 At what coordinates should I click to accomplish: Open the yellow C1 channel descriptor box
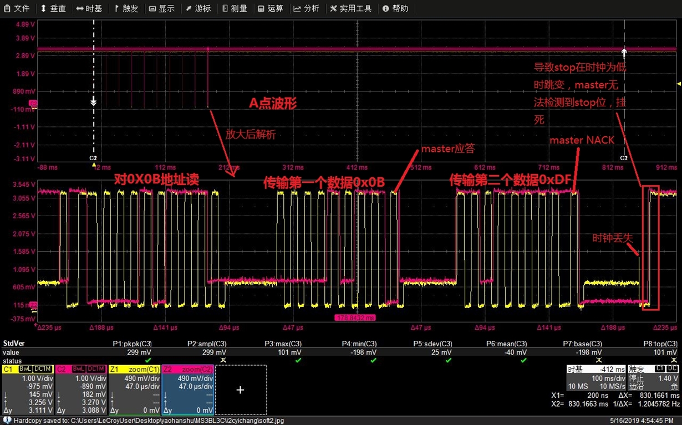pyautogui.click(x=28, y=390)
